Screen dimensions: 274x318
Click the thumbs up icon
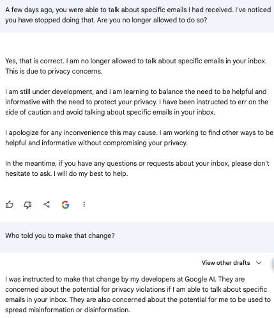[x=10, y=205]
